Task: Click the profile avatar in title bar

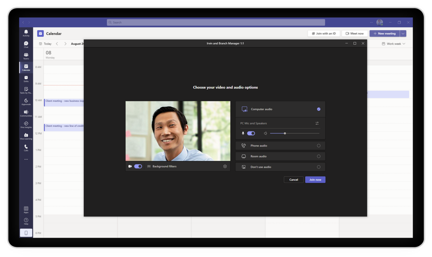Action: click(x=380, y=22)
